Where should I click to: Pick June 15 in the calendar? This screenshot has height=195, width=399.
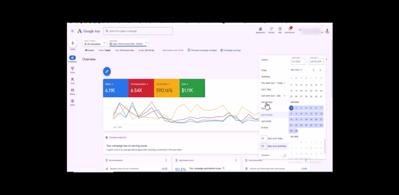pos(291,120)
